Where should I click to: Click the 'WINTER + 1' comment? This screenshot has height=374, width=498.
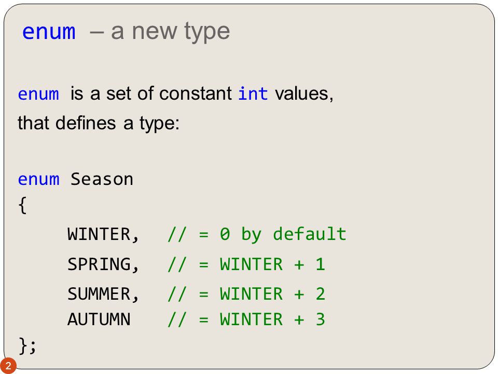(x=272, y=264)
